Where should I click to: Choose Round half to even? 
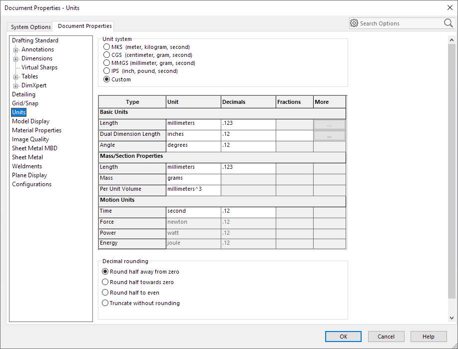105,293
